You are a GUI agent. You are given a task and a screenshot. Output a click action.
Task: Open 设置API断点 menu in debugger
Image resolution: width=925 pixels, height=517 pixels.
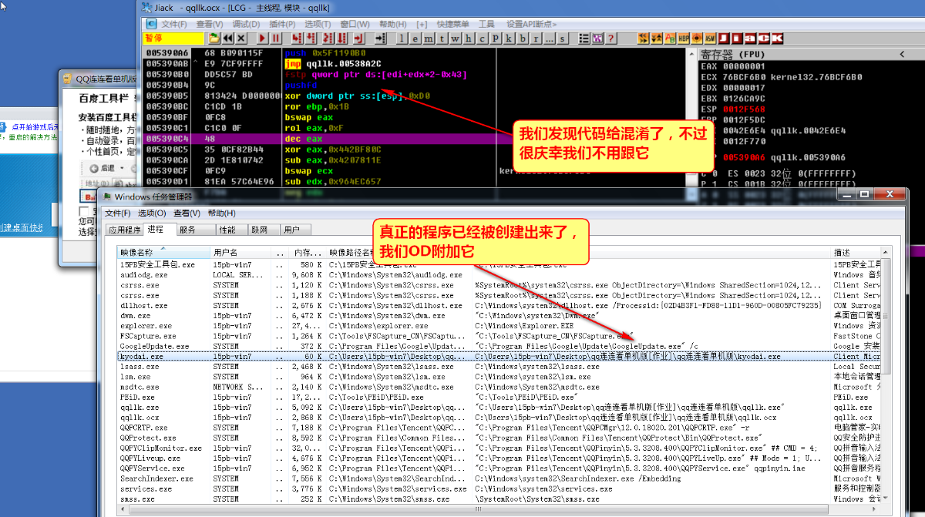532,24
